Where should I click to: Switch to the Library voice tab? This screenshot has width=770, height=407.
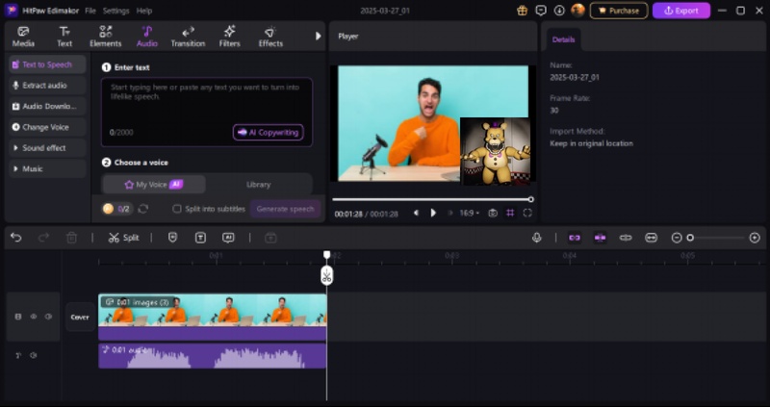pos(258,185)
